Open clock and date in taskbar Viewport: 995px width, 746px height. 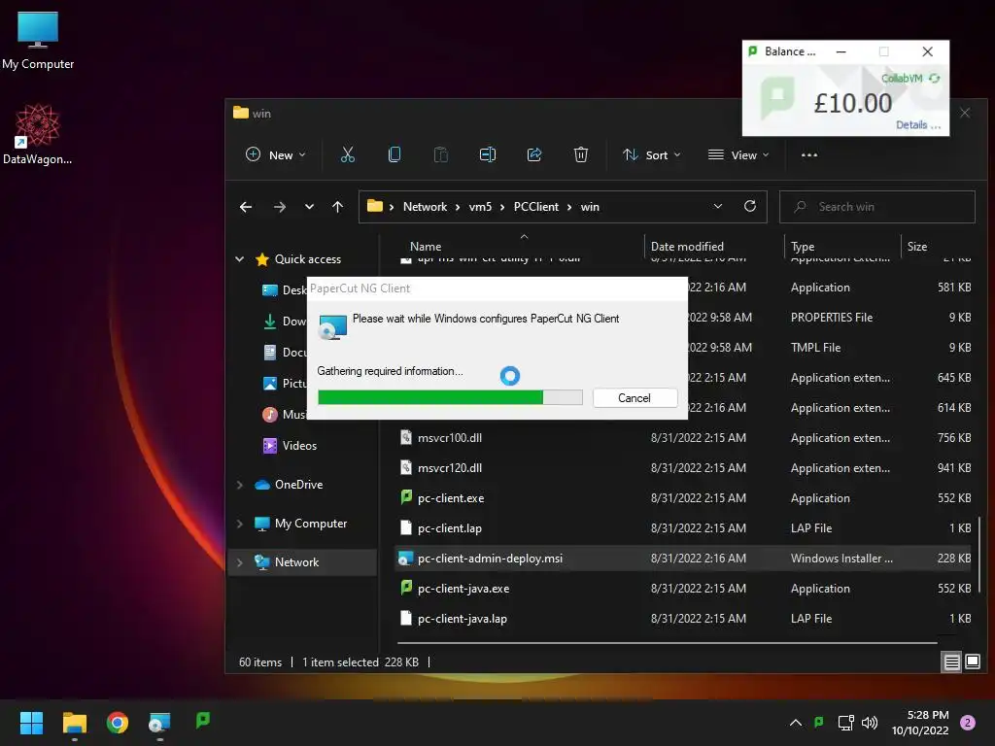tap(920, 723)
